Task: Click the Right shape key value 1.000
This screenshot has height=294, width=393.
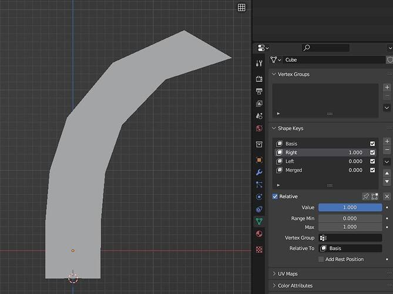Action: 355,152
